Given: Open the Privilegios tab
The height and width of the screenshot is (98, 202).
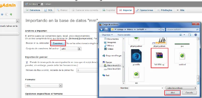Looking at the screenshot, I should pos(165,10).
